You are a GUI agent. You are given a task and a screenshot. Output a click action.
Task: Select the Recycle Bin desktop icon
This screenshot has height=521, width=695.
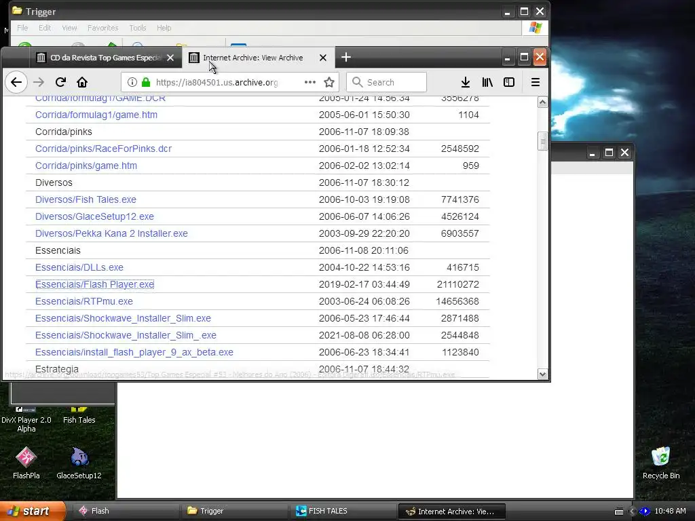[x=661, y=463]
